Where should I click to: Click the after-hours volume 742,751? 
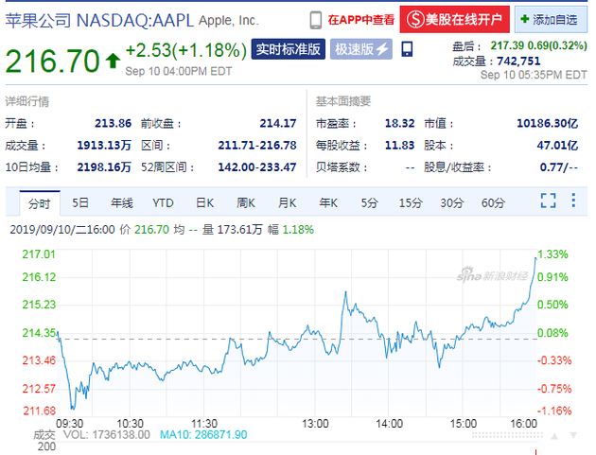[518, 61]
